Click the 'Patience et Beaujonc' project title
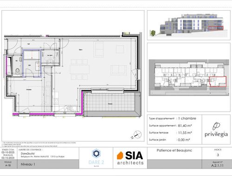 point(174,151)
